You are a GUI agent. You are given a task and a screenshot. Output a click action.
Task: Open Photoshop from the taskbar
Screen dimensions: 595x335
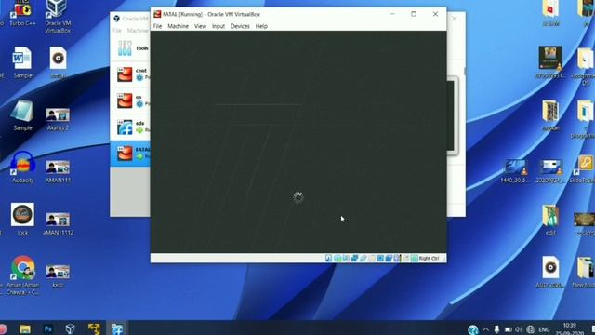(x=47, y=328)
